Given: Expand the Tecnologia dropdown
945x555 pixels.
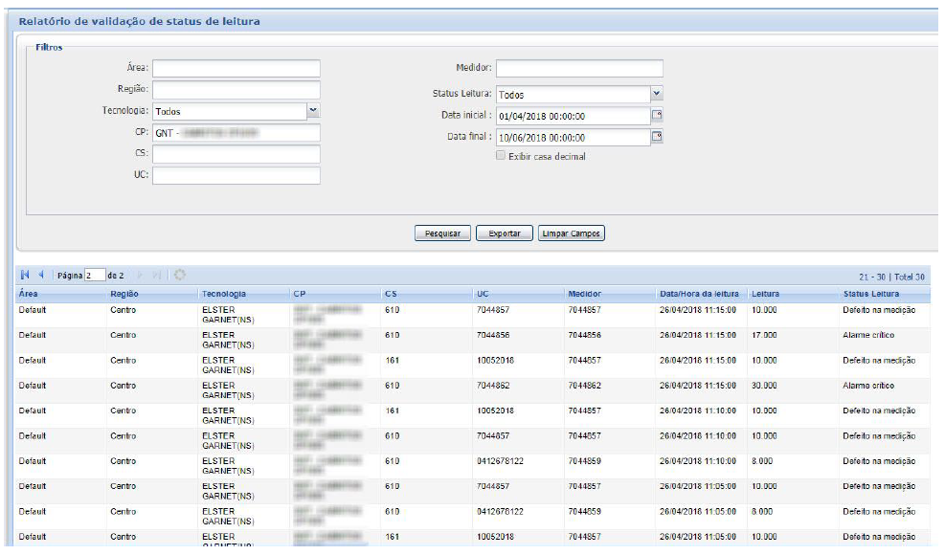Looking at the screenshot, I should pos(313,110).
